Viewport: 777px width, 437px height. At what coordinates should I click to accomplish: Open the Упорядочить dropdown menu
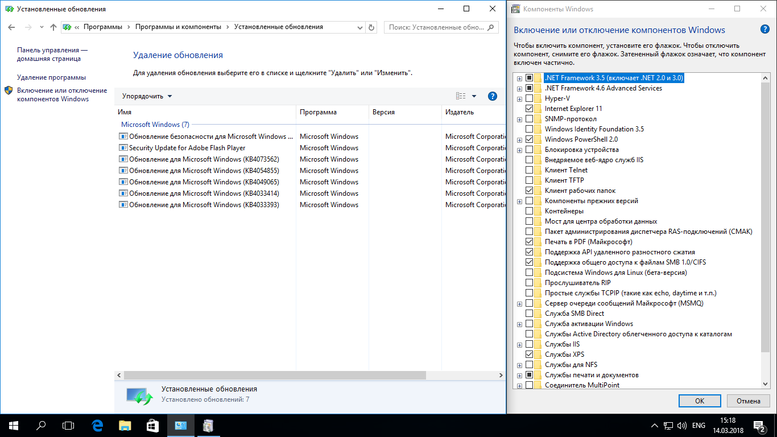coord(147,96)
